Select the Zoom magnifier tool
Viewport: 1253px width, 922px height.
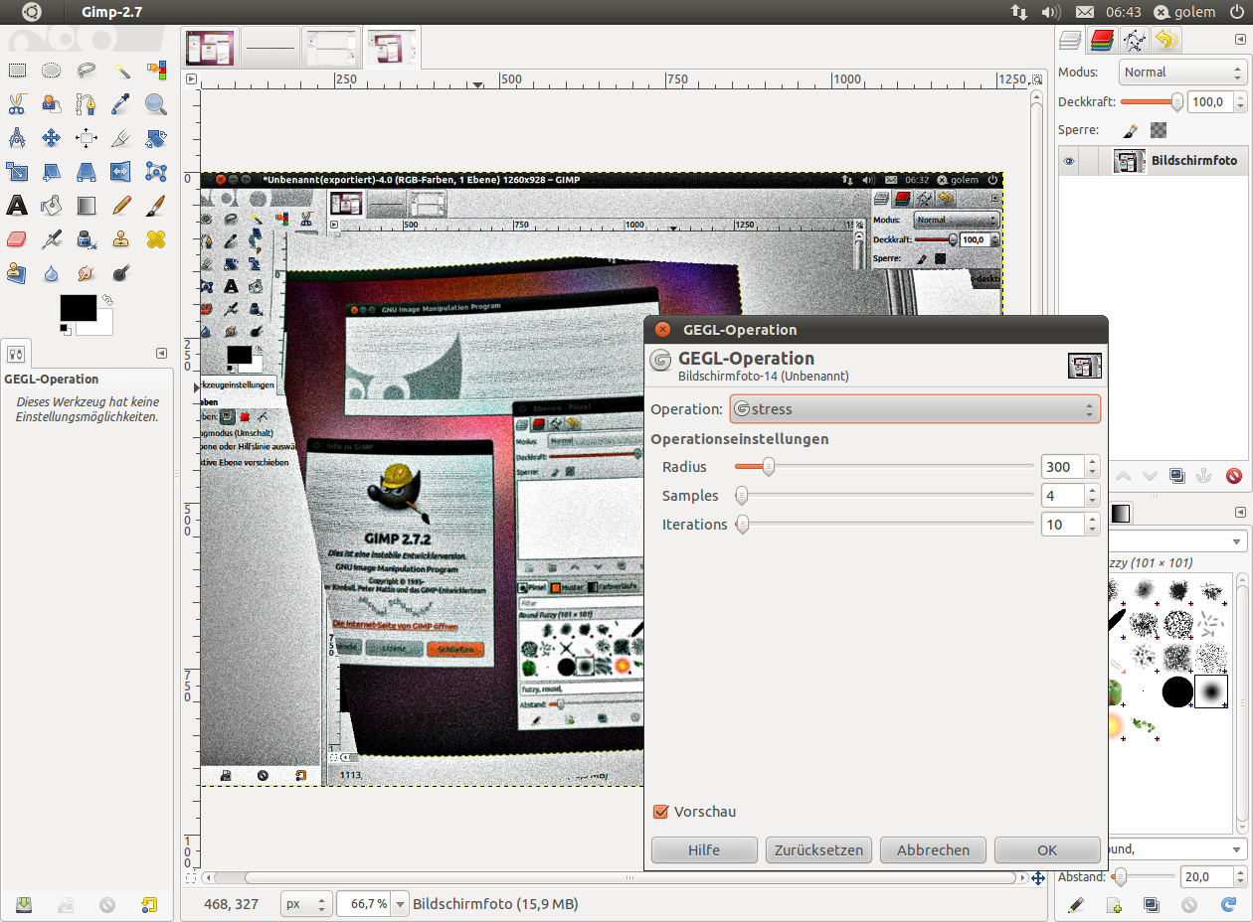coord(156,104)
